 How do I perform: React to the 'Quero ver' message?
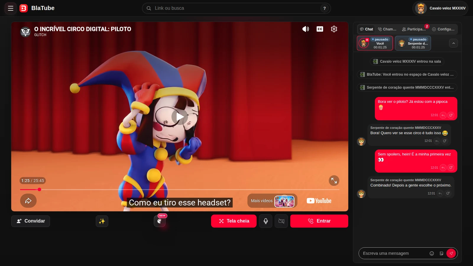(x=445, y=141)
